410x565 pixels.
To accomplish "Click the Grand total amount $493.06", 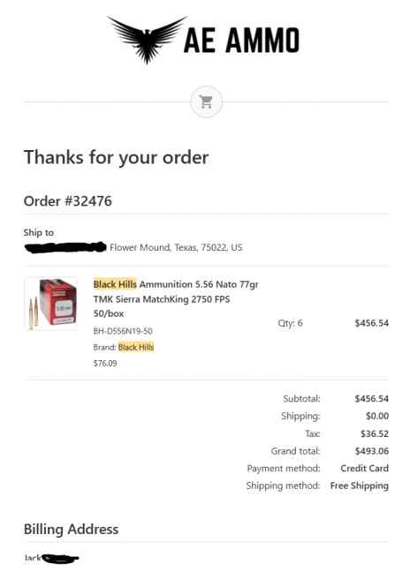I will (x=371, y=451).
